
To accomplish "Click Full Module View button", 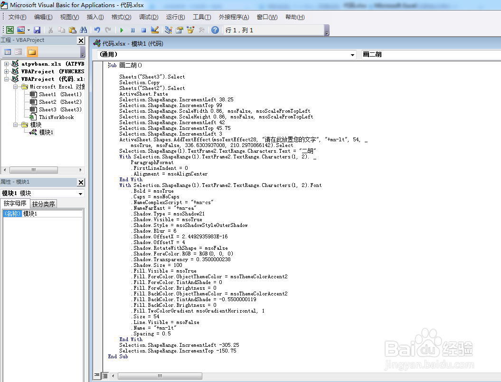I will pos(105,375).
